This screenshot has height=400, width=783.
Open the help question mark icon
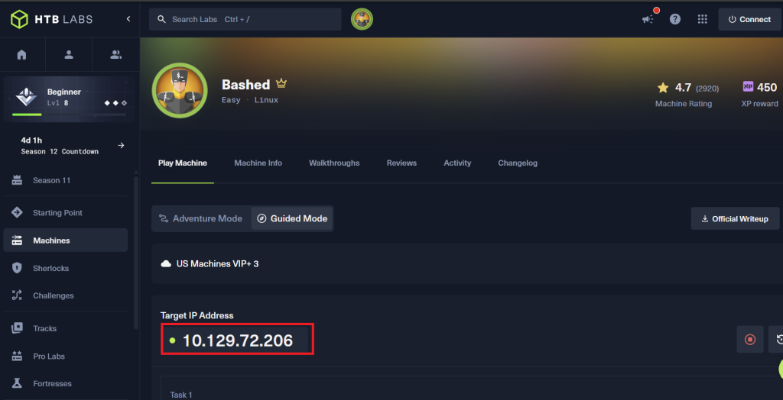coord(675,19)
